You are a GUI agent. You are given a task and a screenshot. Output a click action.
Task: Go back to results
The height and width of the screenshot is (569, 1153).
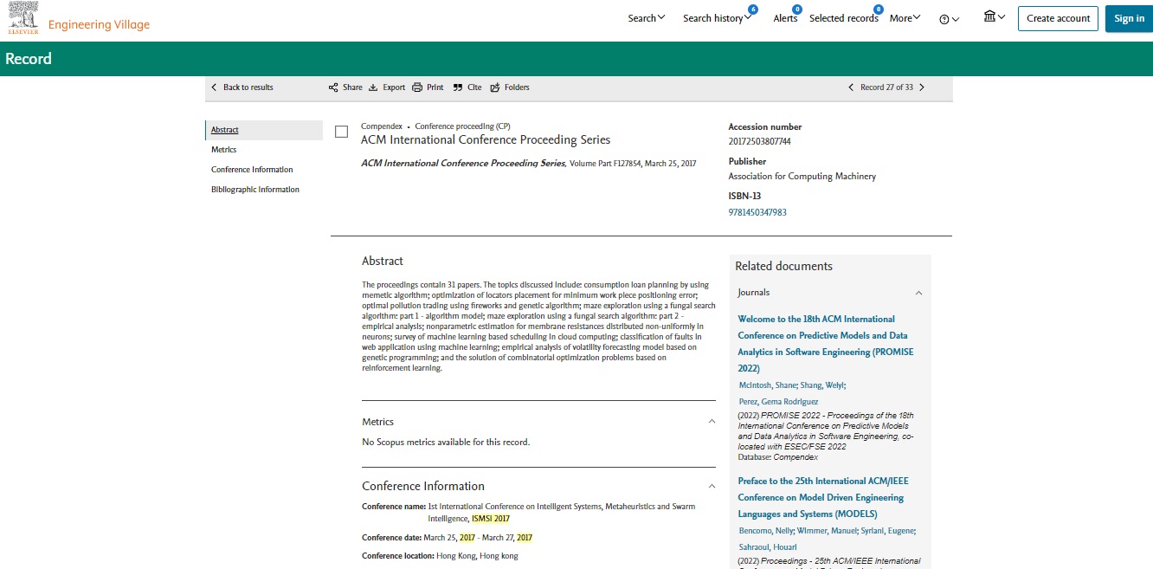tap(242, 87)
